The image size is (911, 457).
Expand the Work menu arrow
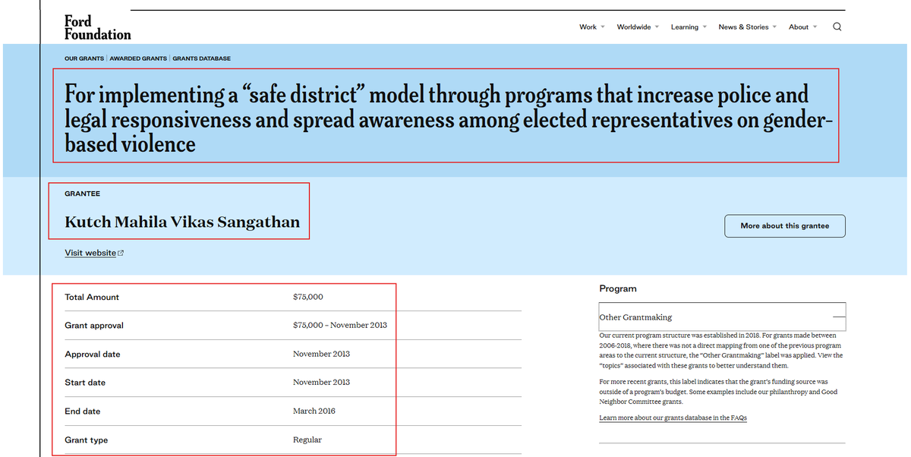click(603, 27)
